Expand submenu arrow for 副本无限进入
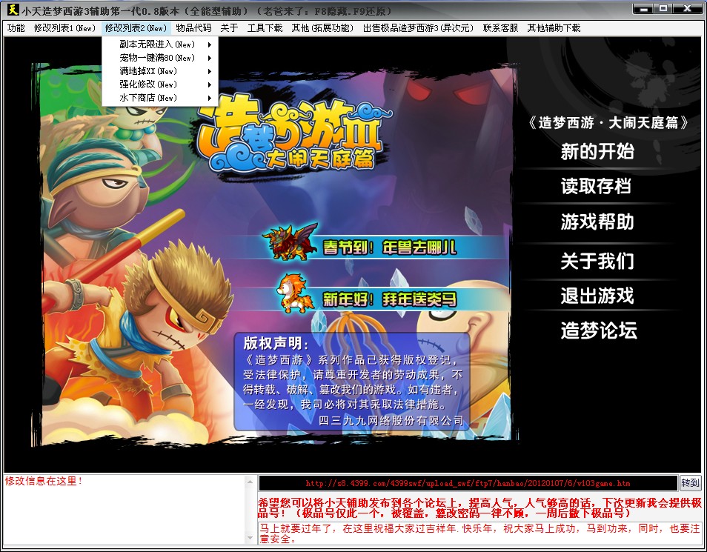This screenshot has width=707, height=552. pos(210,44)
